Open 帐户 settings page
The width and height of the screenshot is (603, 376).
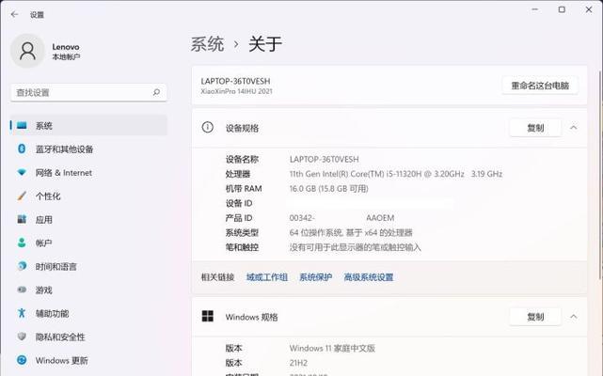pos(88,243)
